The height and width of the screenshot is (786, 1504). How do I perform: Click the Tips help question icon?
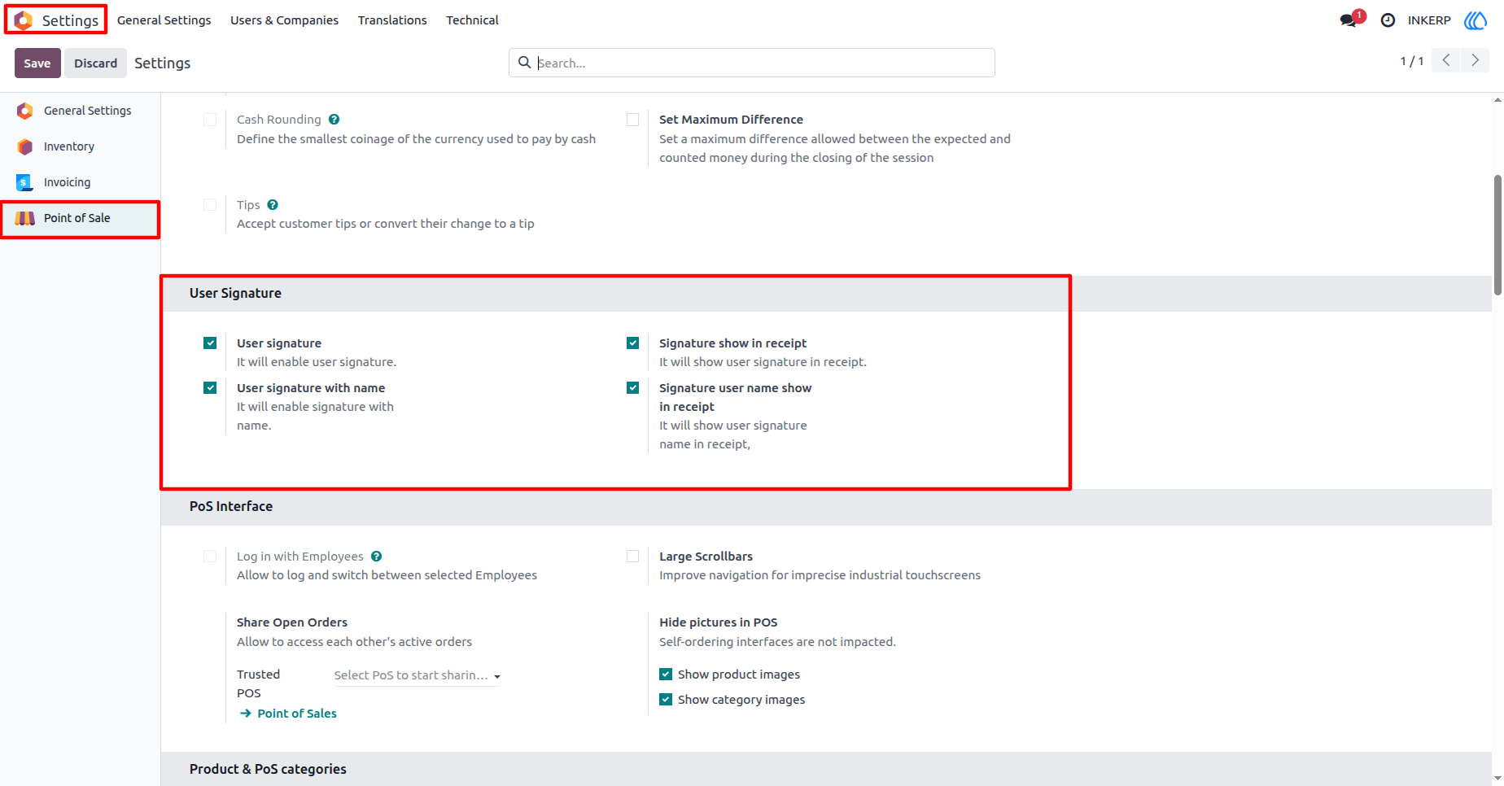click(273, 205)
